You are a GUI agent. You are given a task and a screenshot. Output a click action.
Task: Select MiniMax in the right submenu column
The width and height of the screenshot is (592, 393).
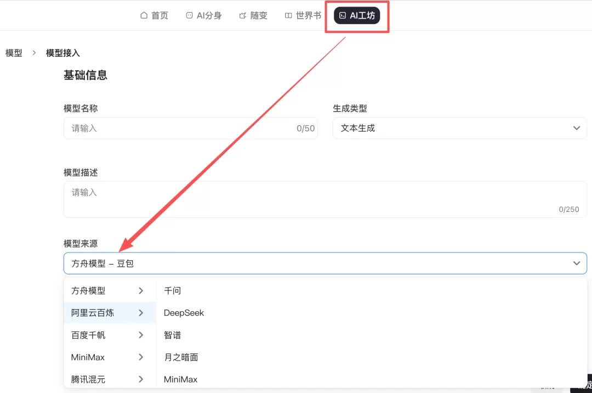[x=180, y=379]
